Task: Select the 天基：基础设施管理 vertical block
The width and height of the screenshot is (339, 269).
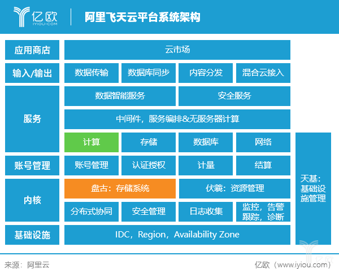Action: [x=313, y=188]
